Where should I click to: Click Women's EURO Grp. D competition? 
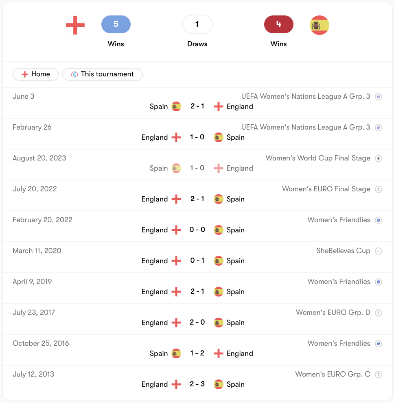[x=333, y=312]
